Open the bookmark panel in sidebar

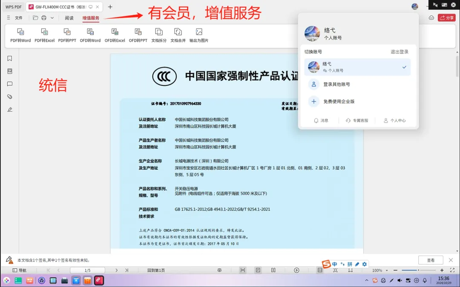coord(10,59)
